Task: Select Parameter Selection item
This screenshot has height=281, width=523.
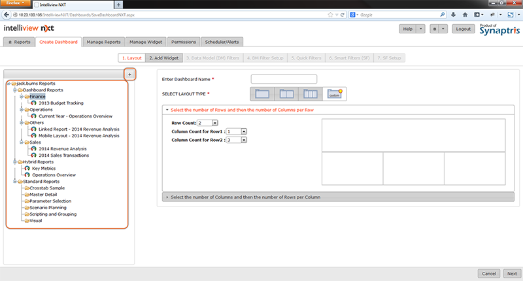Action: [50, 201]
